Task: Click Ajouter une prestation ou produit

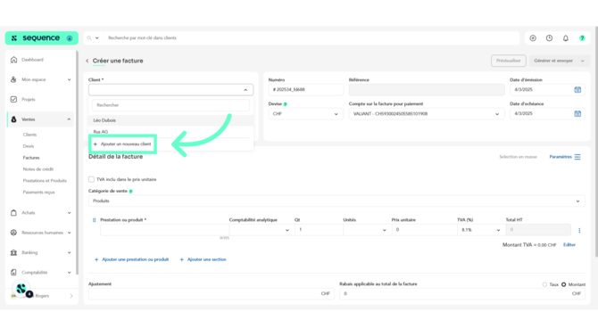Action: [131, 260]
